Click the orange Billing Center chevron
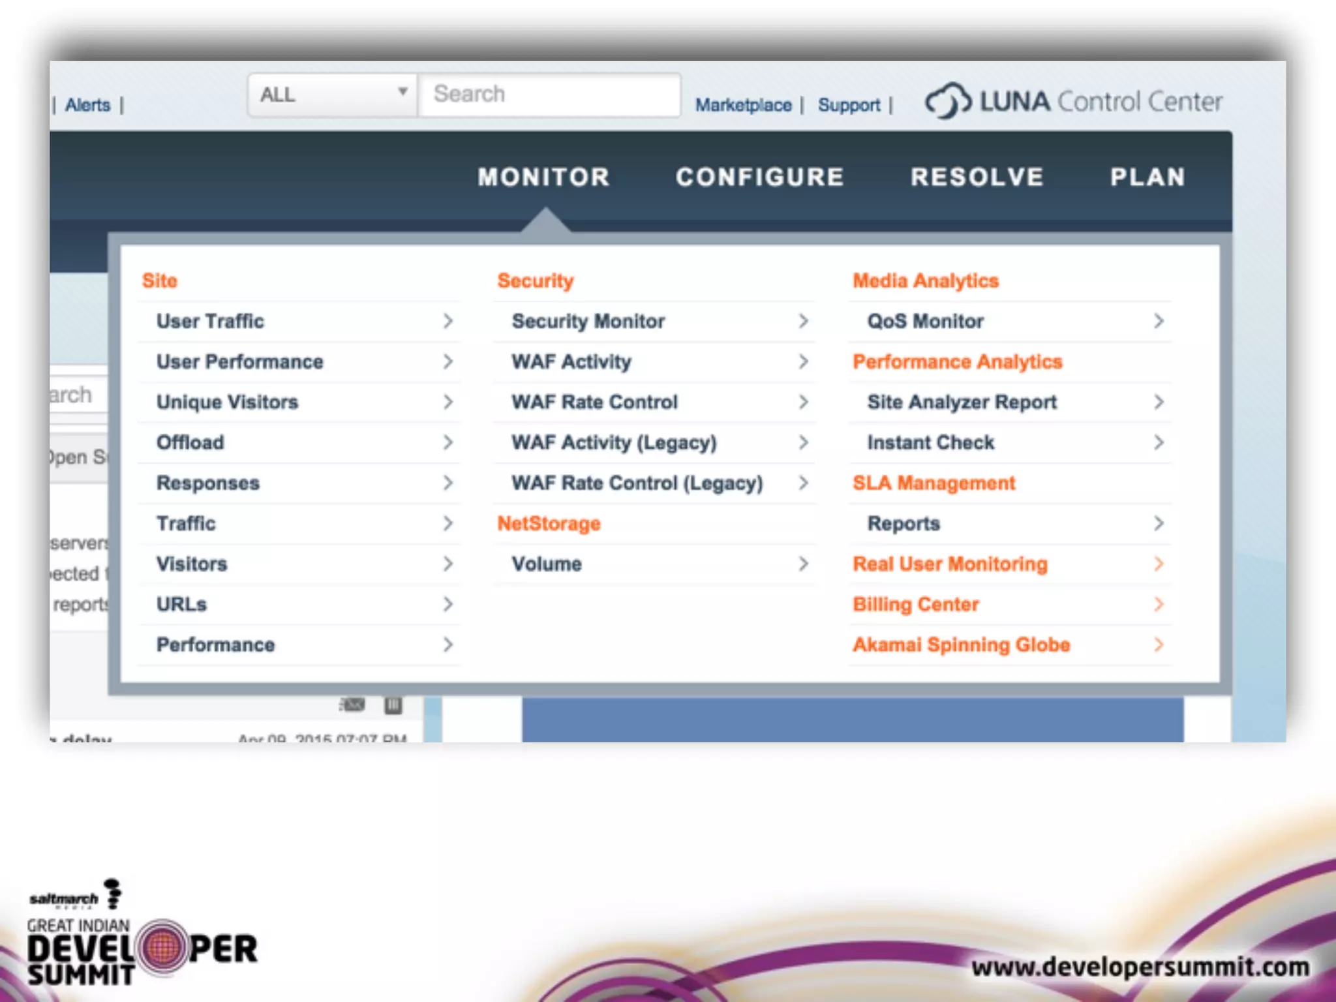The width and height of the screenshot is (1336, 1002). [x=1158, y=604]
